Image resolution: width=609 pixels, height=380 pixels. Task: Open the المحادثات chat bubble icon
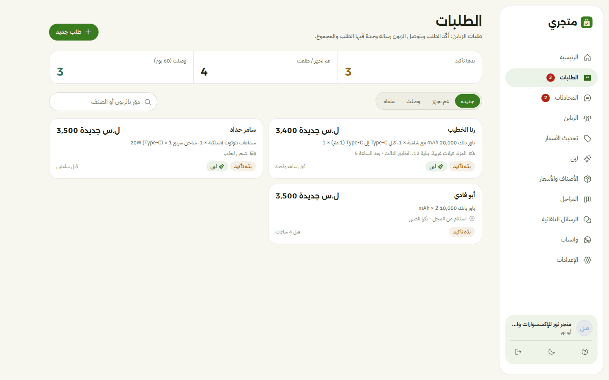click(587, 98)
